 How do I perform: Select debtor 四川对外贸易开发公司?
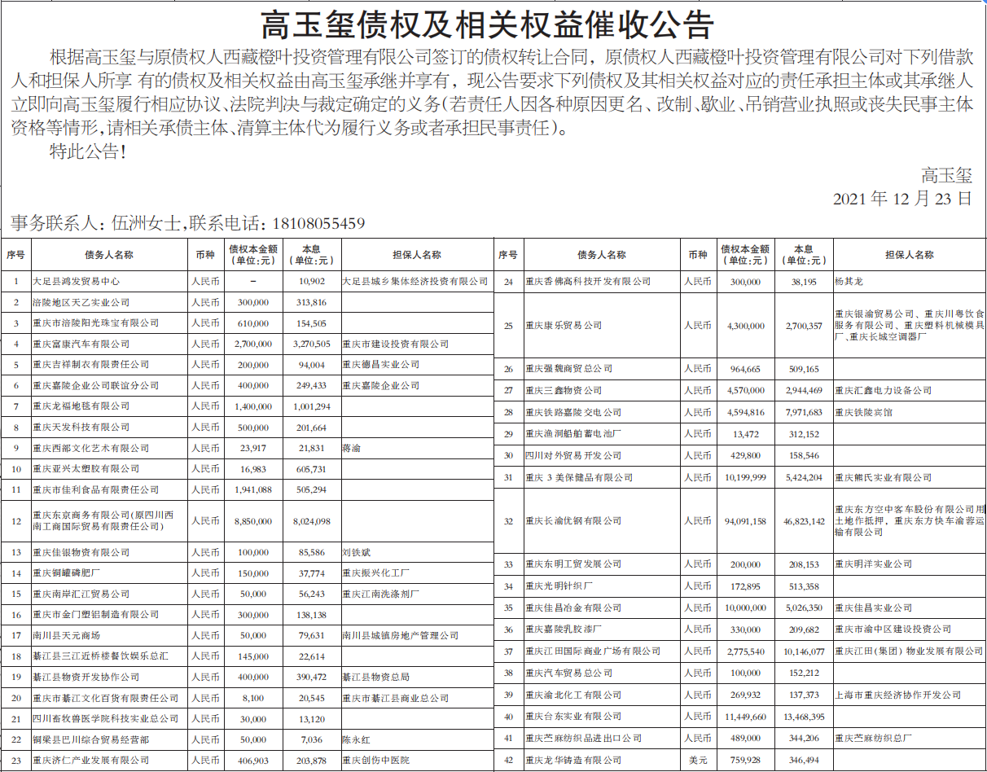574,456
